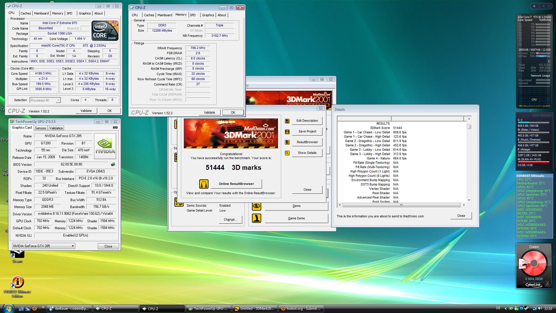
Task: Open the EVEREST Ultimate Edition desktop icon
Action: (17, 286)
